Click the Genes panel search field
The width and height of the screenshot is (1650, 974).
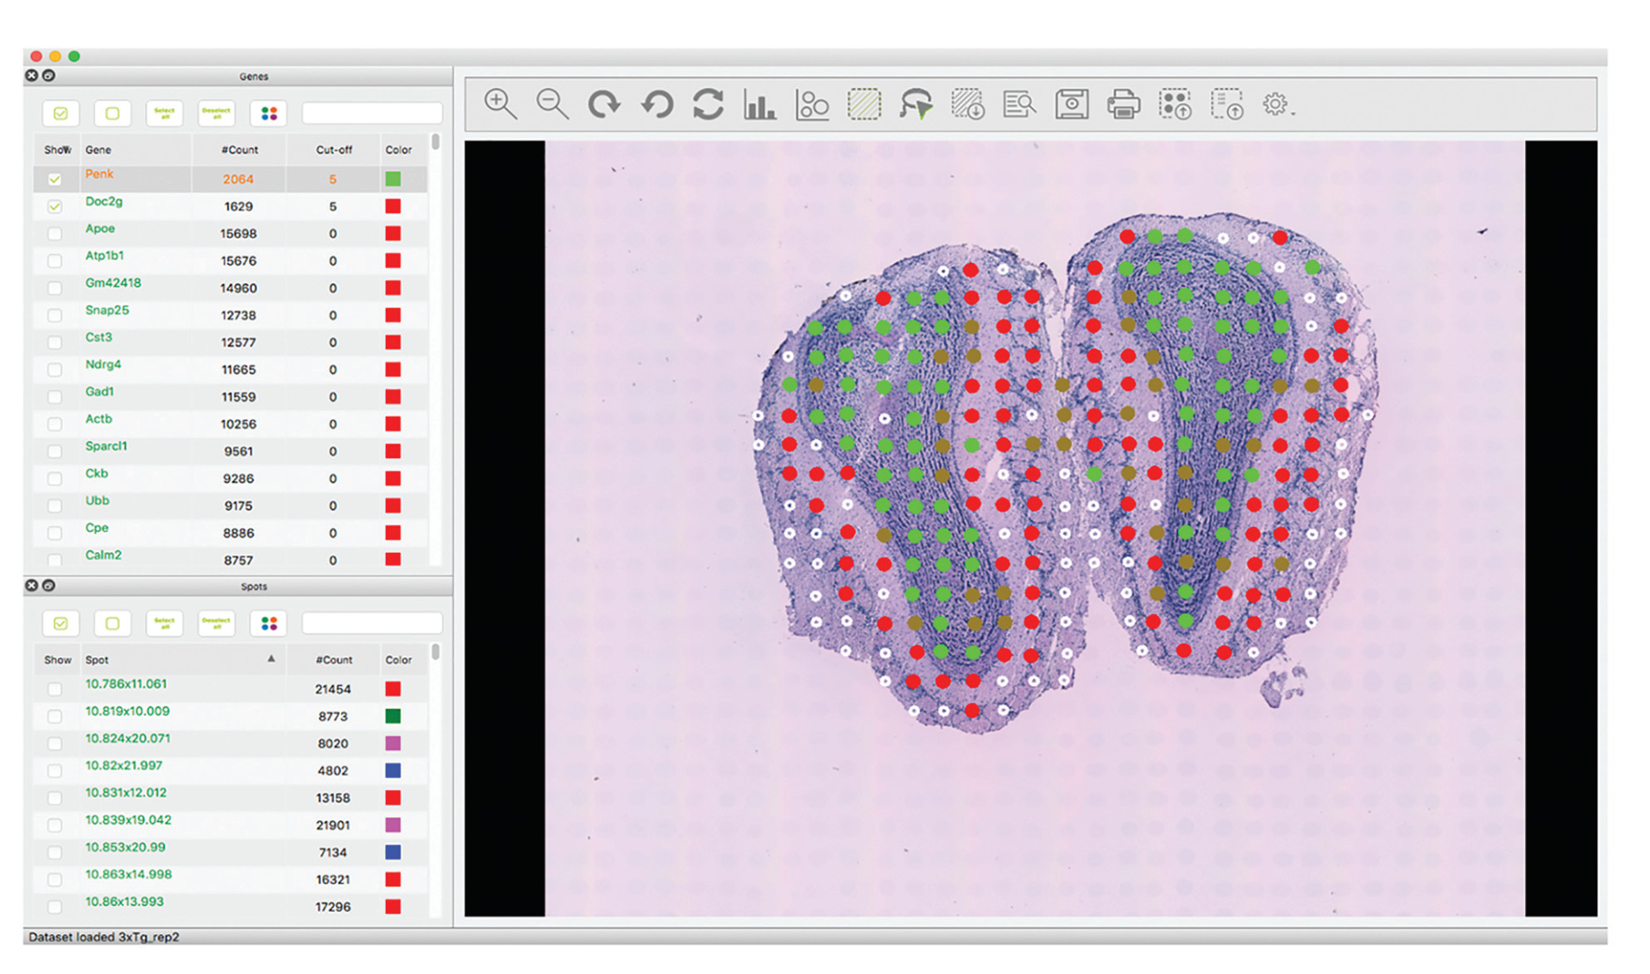coord(372,113)
